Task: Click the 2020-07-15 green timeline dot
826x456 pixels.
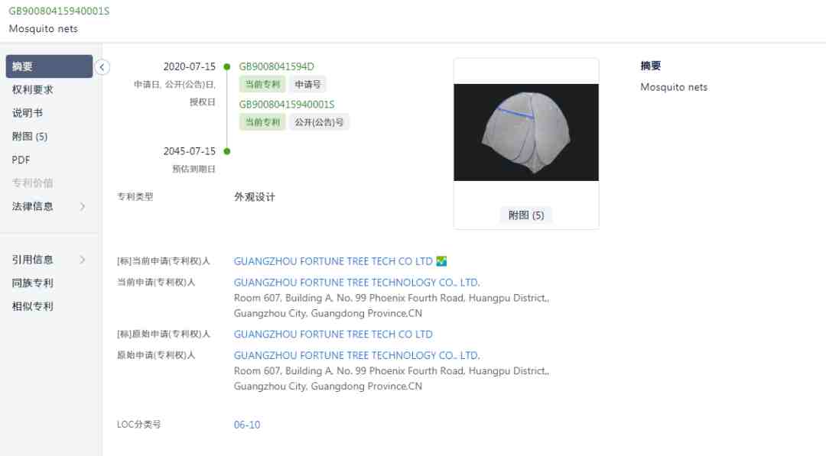Action: pyautogui.click(x=227, y=66)
